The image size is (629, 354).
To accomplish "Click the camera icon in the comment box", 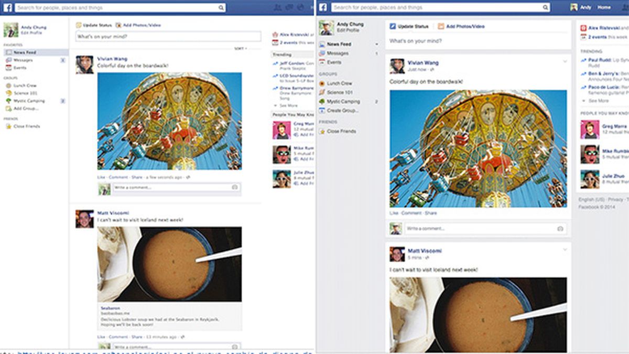I will (235, 187).
